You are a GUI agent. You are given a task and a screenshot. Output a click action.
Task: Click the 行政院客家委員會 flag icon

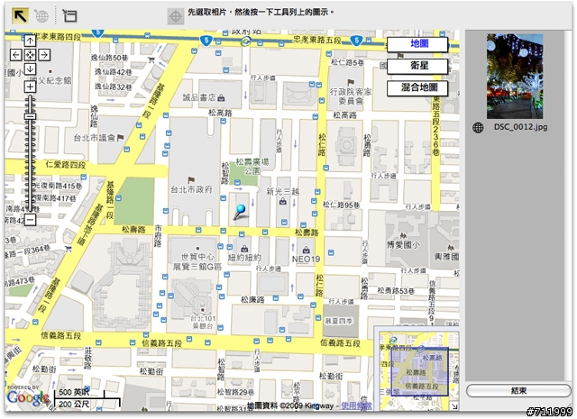point(351,82)
